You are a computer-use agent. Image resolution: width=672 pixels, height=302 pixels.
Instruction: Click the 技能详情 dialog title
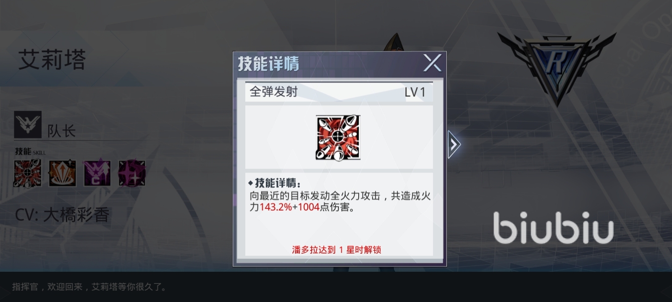click(268, 64)
